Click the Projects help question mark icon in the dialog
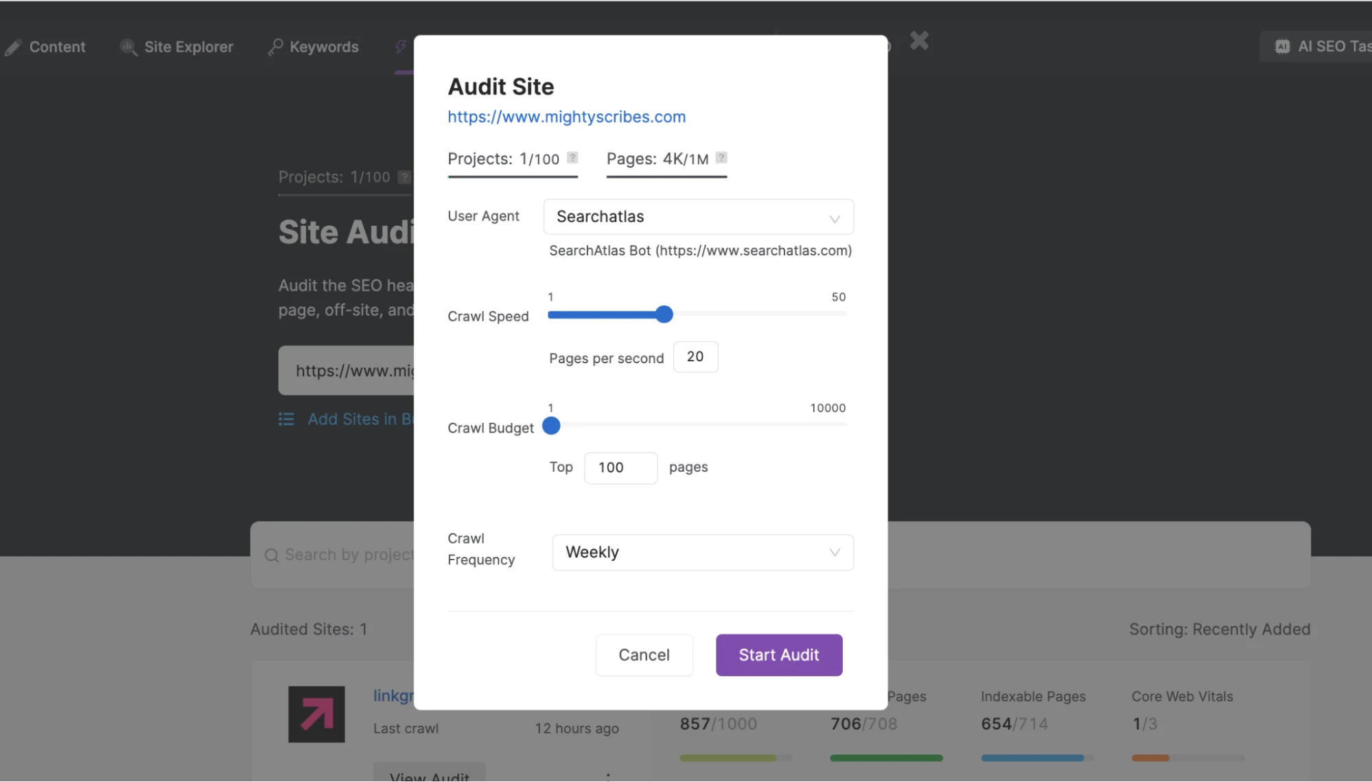The height and width of the screenshot is (782, 1372). coord(572,157)
